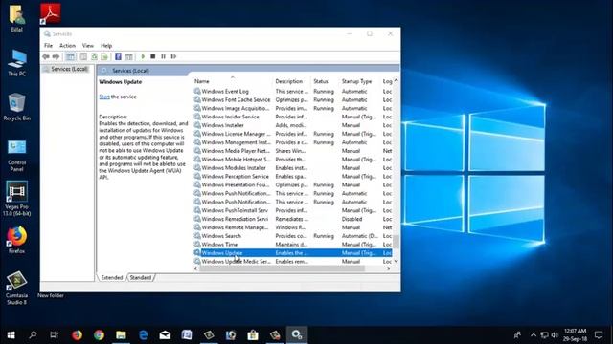
Task: Select the Windows License Manager service
Action: (x=292, y=134)
